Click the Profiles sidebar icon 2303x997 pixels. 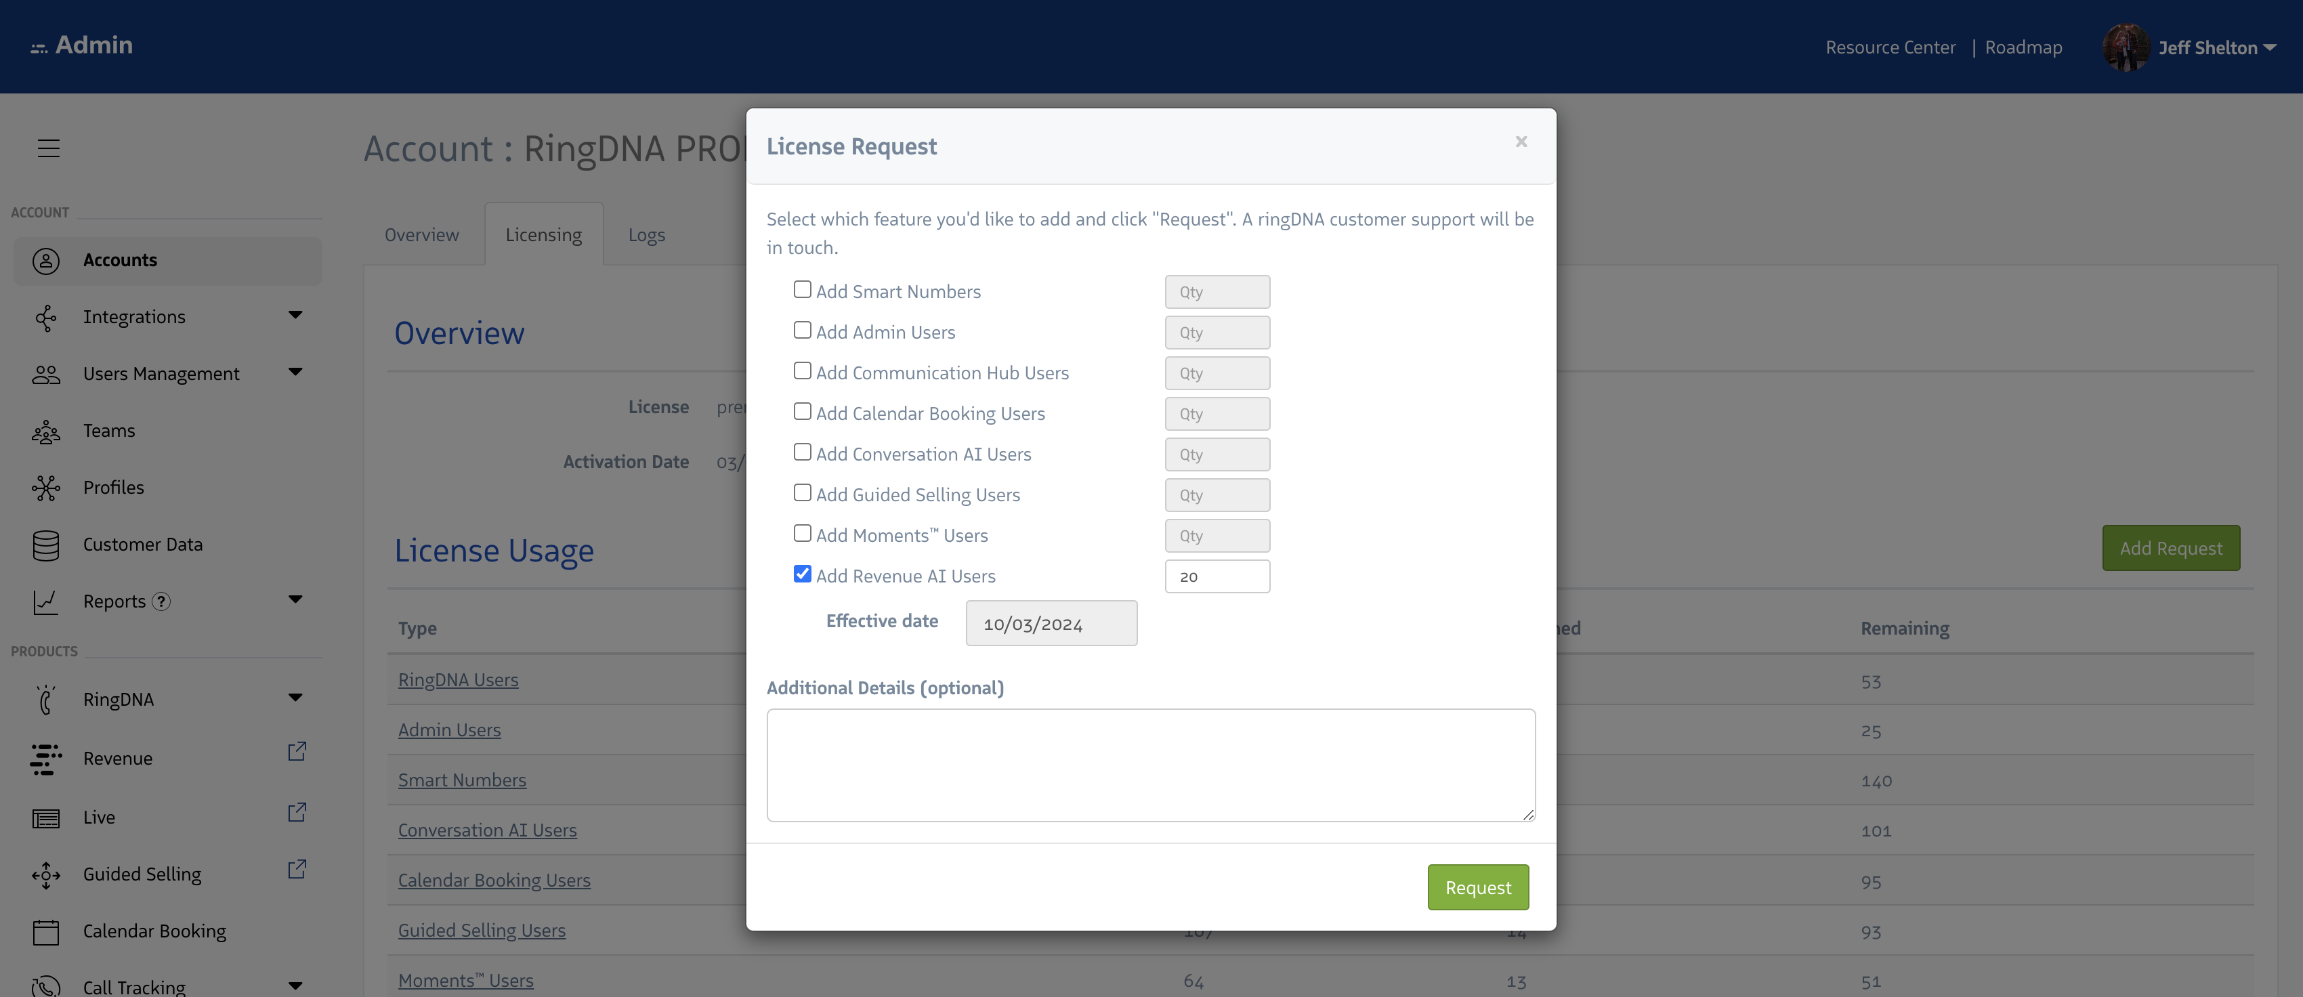pos(45,488)
